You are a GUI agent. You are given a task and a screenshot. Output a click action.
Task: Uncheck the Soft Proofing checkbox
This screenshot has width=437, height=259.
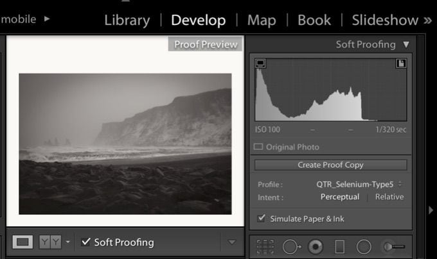[85, 242]
